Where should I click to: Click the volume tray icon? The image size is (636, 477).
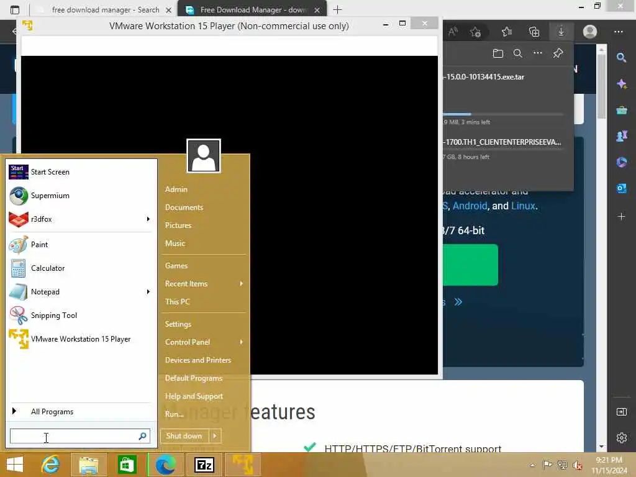coord(577,465)
